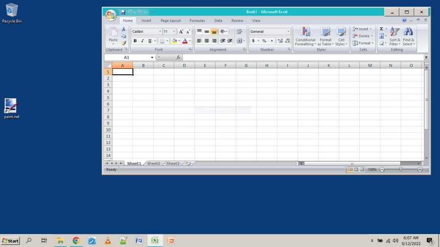The width and height of the screenshot is (440, 247).
Task: Switch to the Insert ribbon tab
Action: pyautogui.click(x=146, y=21)
